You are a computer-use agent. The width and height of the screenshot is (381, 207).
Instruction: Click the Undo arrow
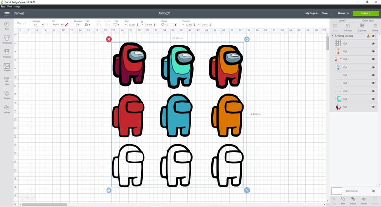coord(19,23)
